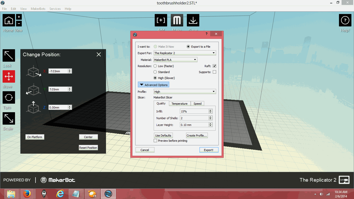The height and width of the screenshot is (199, 354).
Task: Open the Export For dropdown
Action: pyautogui.click(x=185, y=53)
